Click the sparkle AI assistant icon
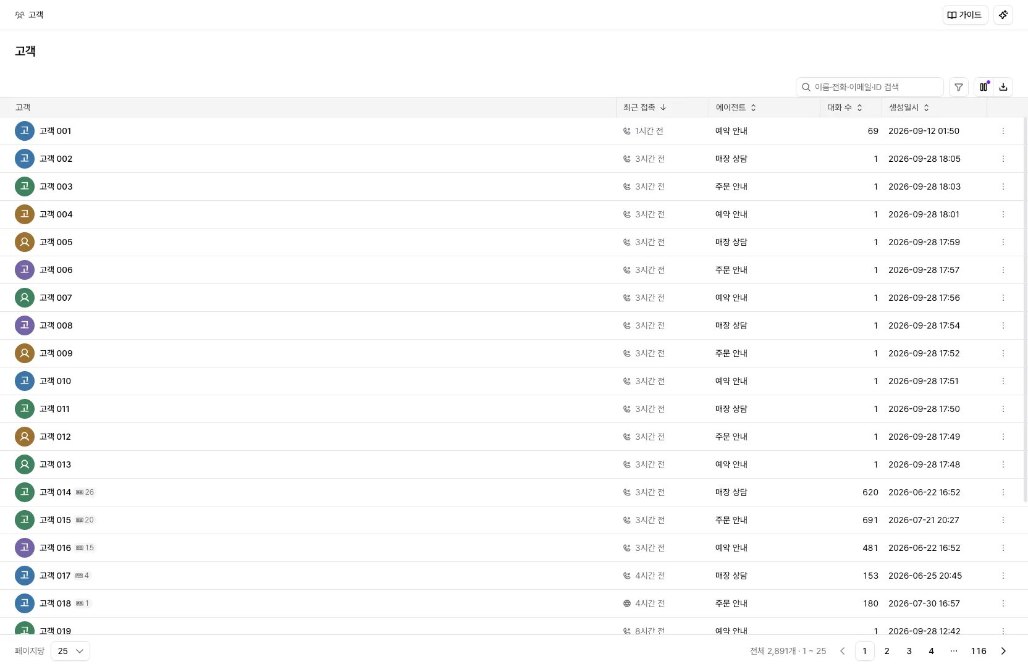 [1003, 15]
